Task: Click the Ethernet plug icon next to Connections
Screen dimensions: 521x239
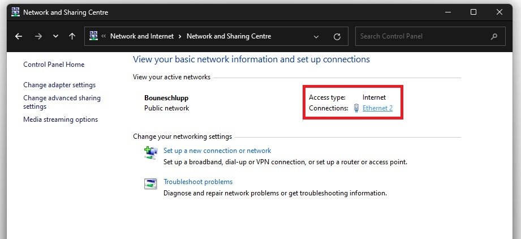Action: pos(356,108)
